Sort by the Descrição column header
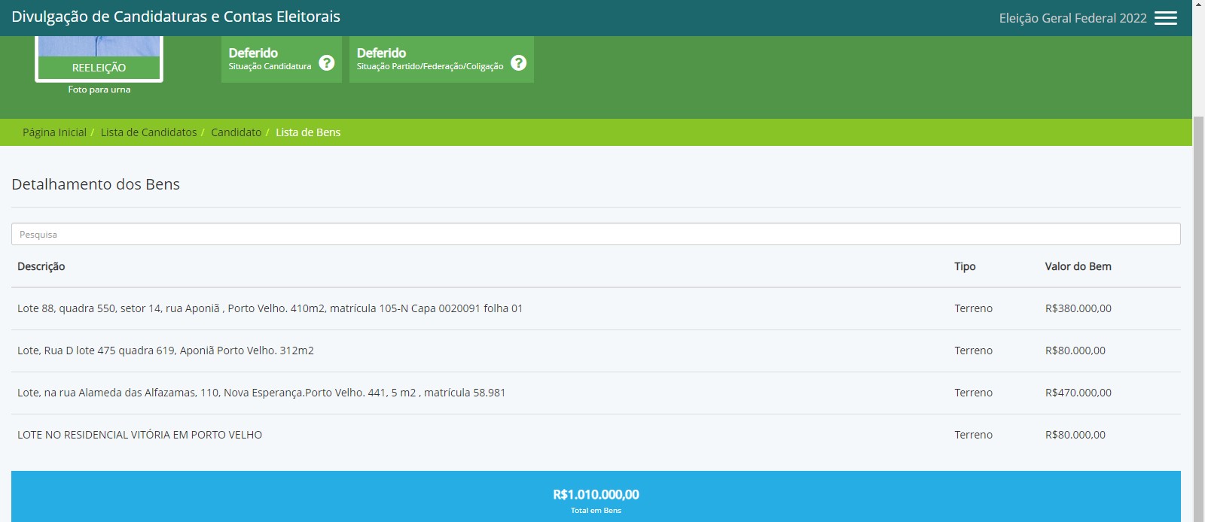1205x522 pixels. tap(41, 266)
